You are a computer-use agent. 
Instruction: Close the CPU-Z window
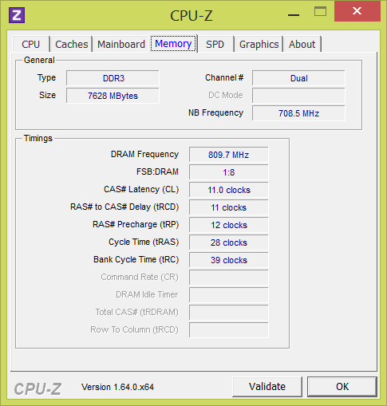point(357,11)
